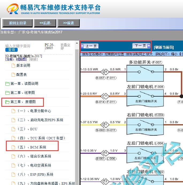Viewport: 183px width, 185px height.
Task: Open the 版本说明 document
Action: [x=23, y=65]
